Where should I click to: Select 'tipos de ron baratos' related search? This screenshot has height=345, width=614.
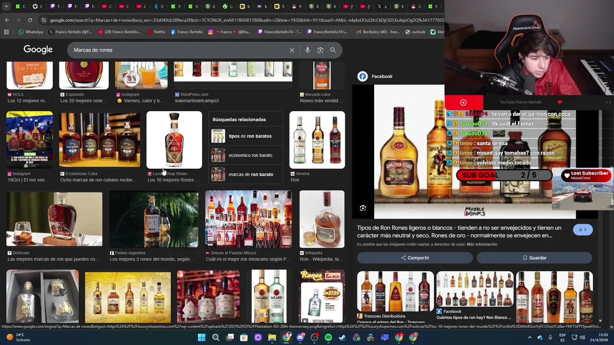(x=245, y=136)
